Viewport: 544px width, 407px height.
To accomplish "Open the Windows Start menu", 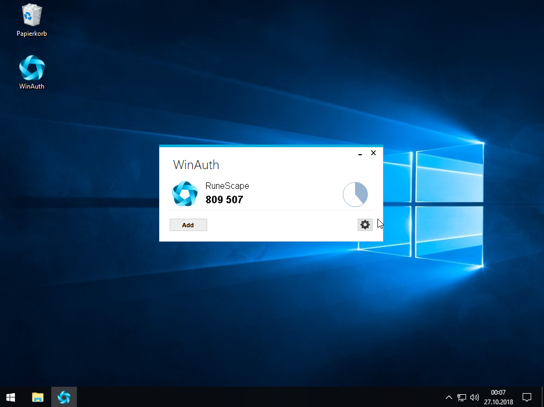I will [x=11, y=397].
